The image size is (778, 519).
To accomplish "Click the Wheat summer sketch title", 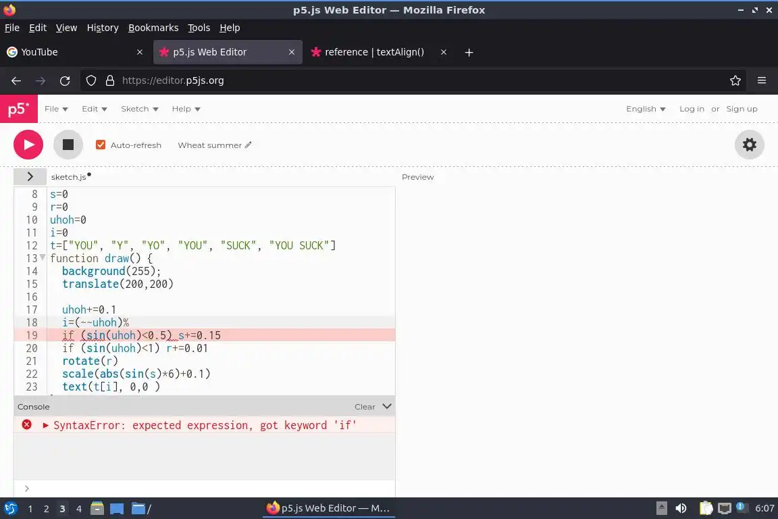I will (x=209, y=145).
